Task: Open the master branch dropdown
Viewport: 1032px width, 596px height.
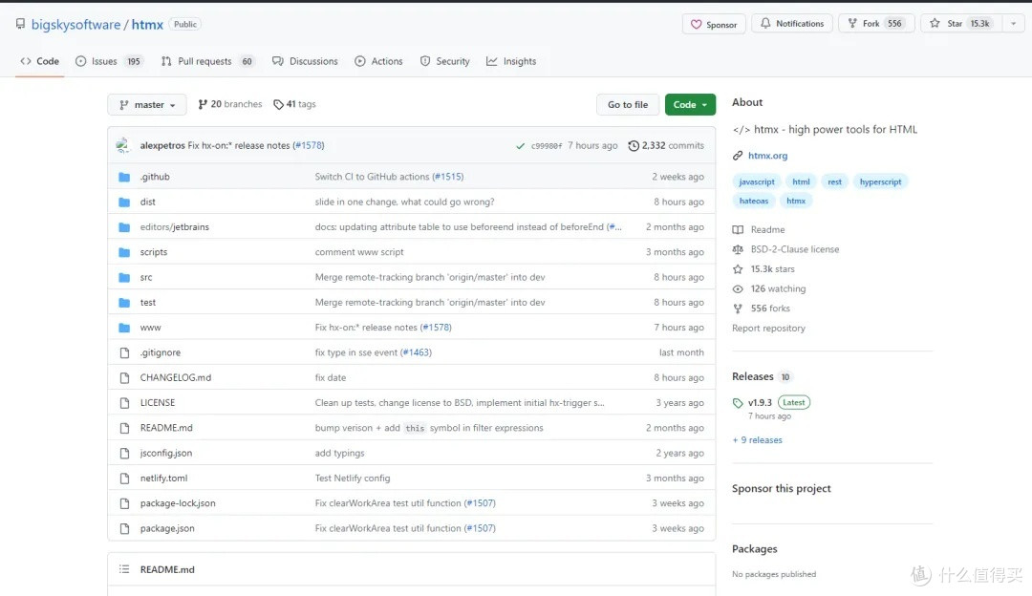Action: 146,105
